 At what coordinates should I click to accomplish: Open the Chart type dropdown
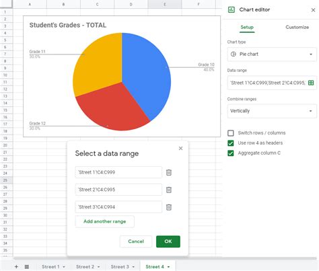pyautogui.click(x=272, y=54)
